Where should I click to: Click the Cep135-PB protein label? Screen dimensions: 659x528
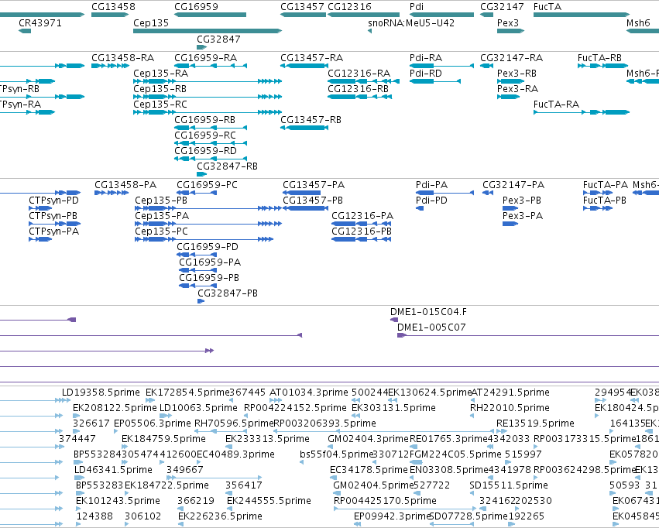[x=161, y=201]
